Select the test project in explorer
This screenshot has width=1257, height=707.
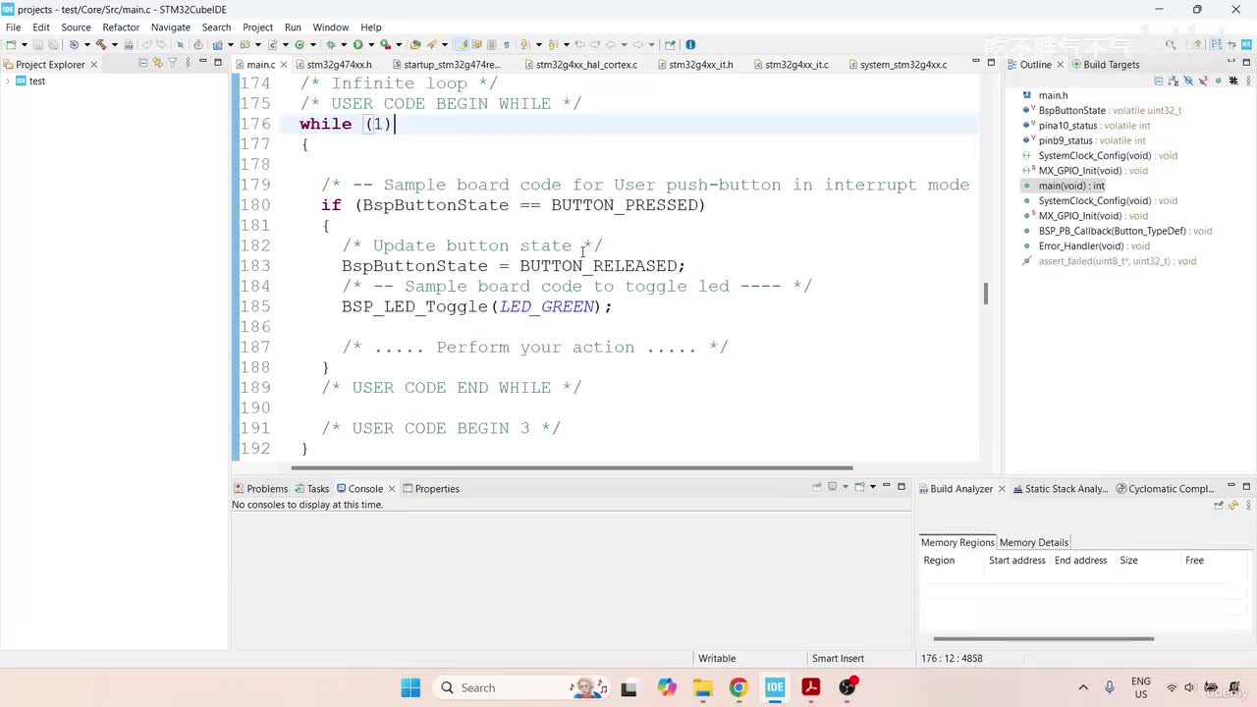(x=37, y=82)
